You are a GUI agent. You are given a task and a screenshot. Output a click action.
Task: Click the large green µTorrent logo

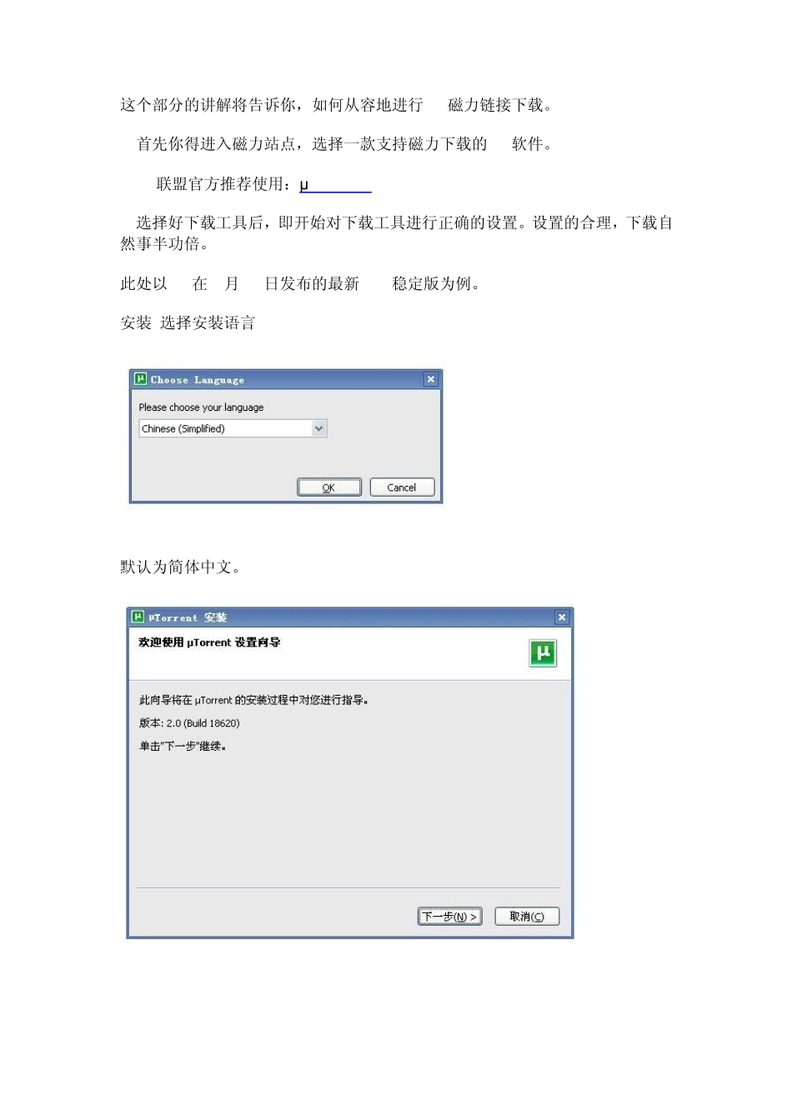(x=543, y=653)
